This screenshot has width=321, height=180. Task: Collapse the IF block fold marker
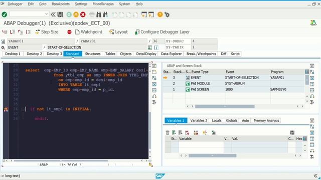[23, 109]
